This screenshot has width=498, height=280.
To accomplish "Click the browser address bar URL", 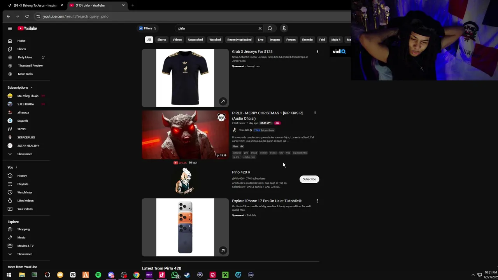I will coord(76,16).
